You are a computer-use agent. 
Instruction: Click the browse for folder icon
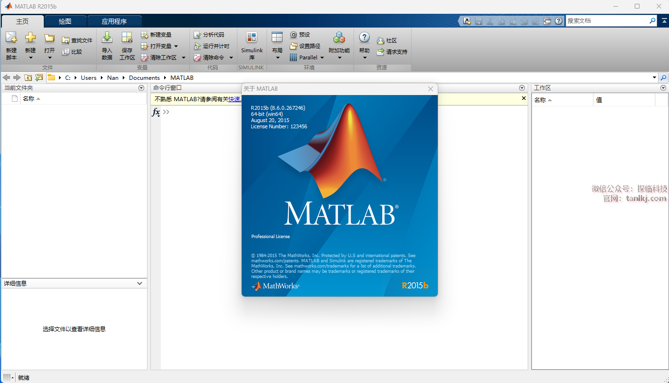(x=39, y=77)
